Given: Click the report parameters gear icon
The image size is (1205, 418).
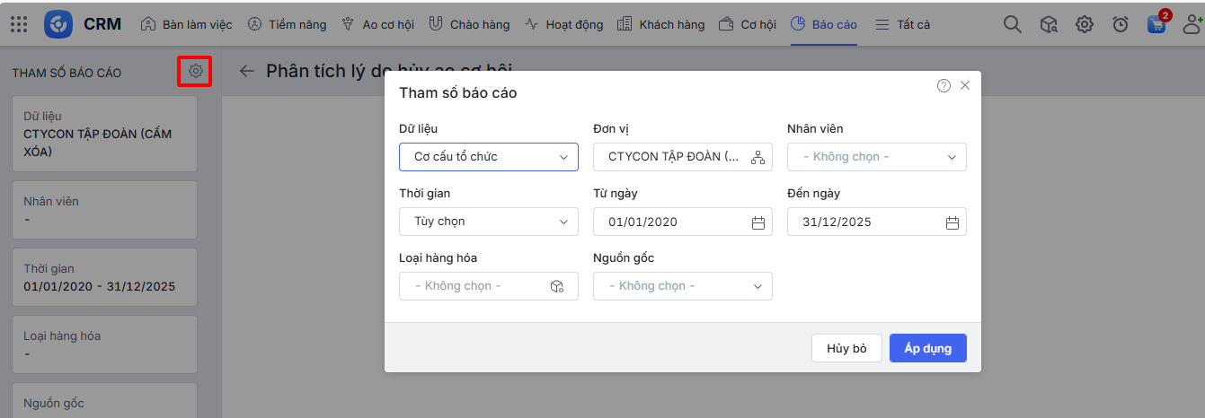Looking at the screenshot, I should [x=195, y=71].
